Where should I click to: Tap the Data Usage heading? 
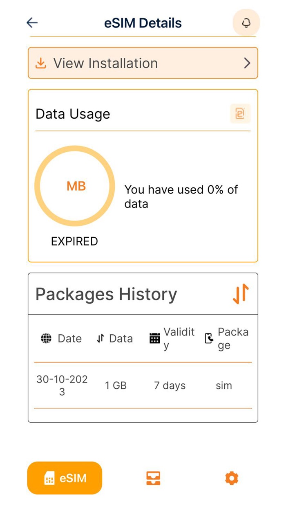pyautogui.click(x=73, y=114)
